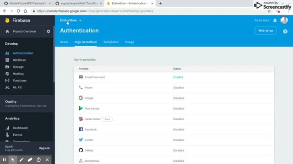Close the Elish-eStore Authentication browser tab

[152, 3]
